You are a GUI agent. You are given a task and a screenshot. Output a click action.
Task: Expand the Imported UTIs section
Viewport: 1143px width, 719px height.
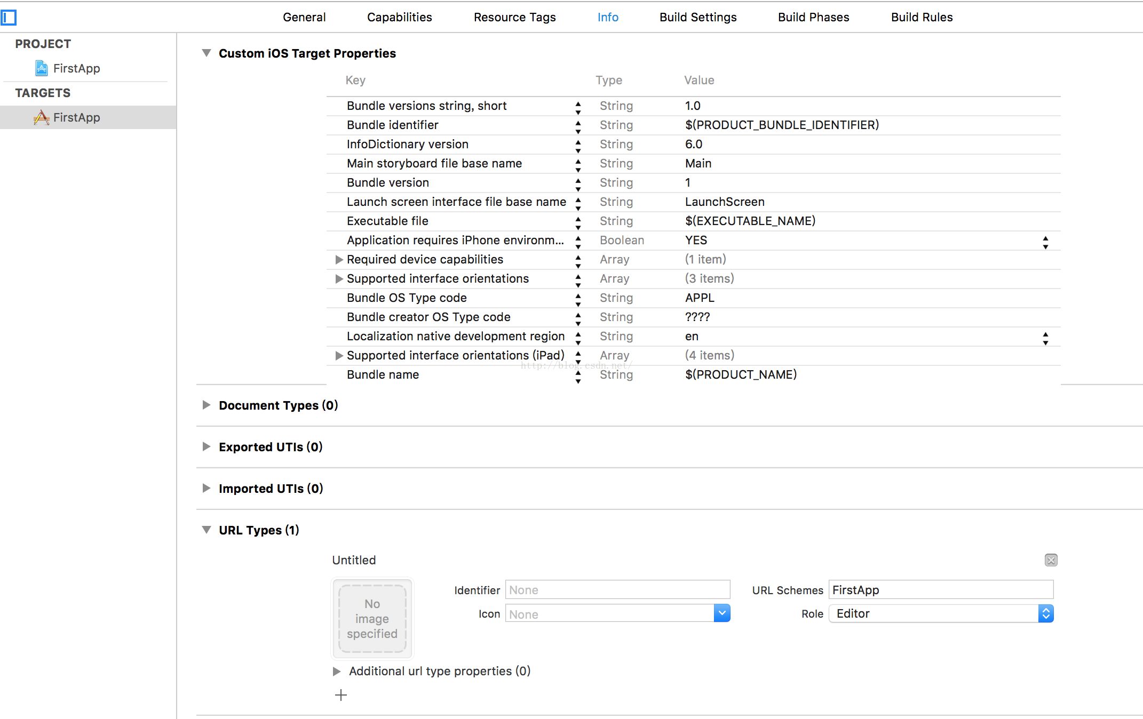207,488
